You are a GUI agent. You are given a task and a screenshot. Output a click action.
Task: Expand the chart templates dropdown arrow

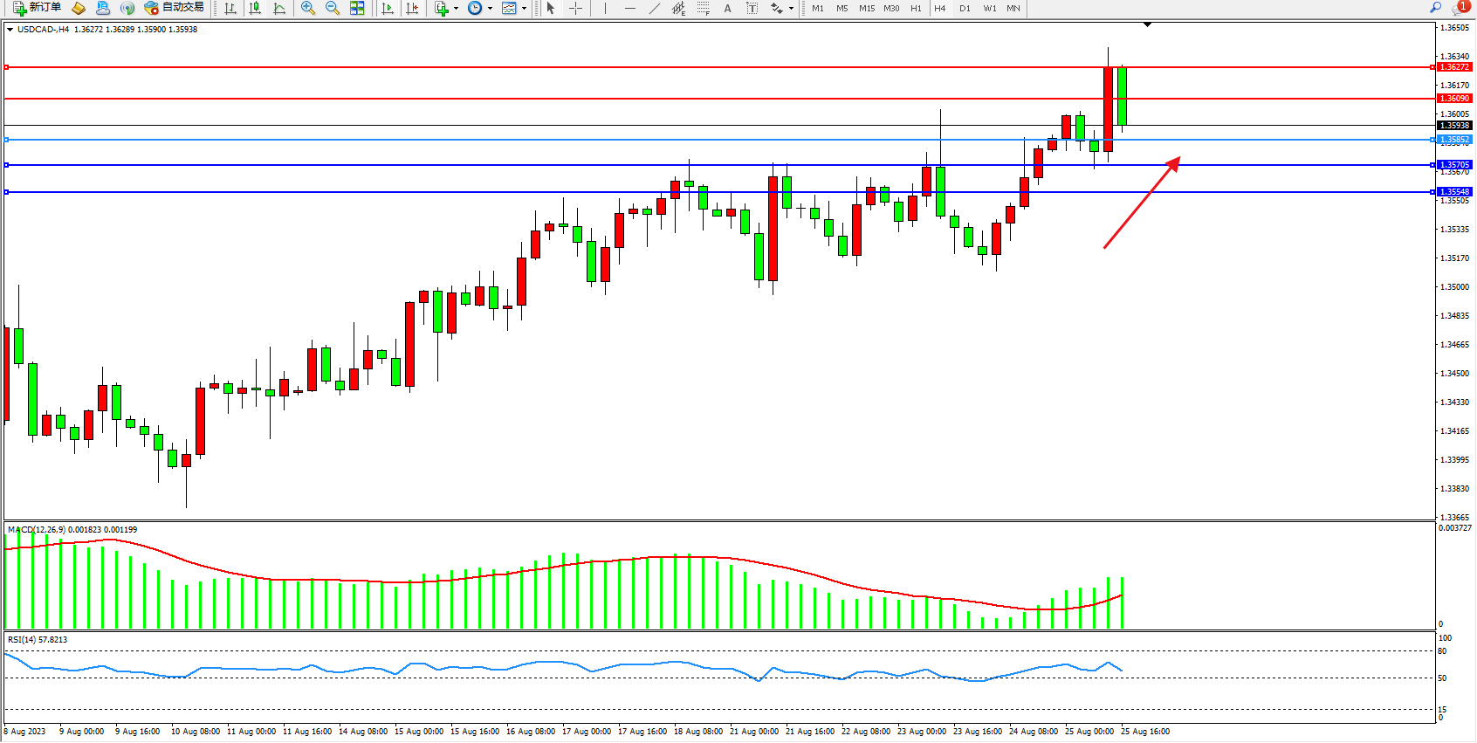click(524, 9)
